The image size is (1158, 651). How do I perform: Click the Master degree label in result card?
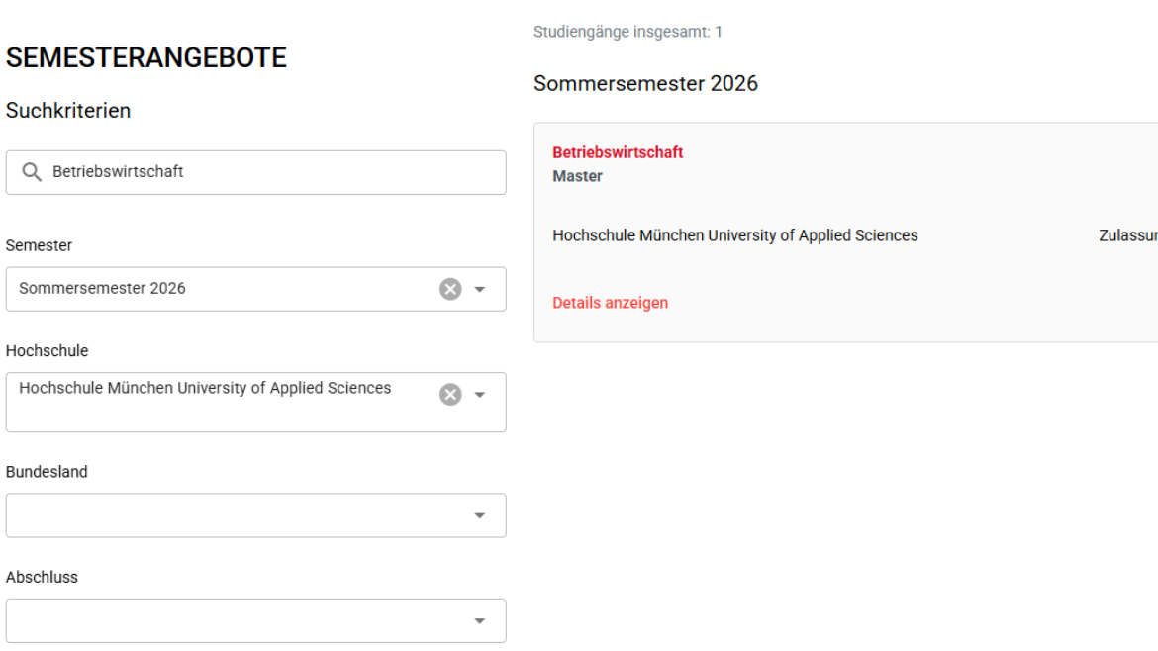click(577, 176)
